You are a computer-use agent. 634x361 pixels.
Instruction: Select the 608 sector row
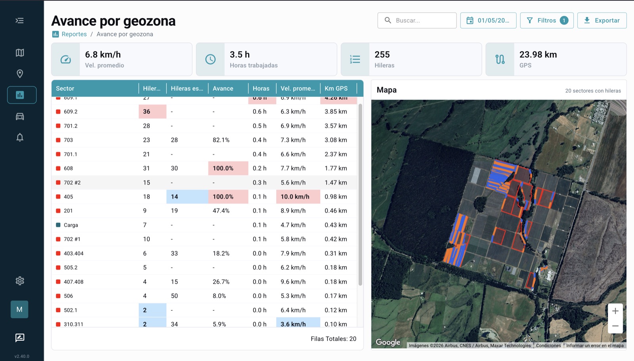pos(204,168)
